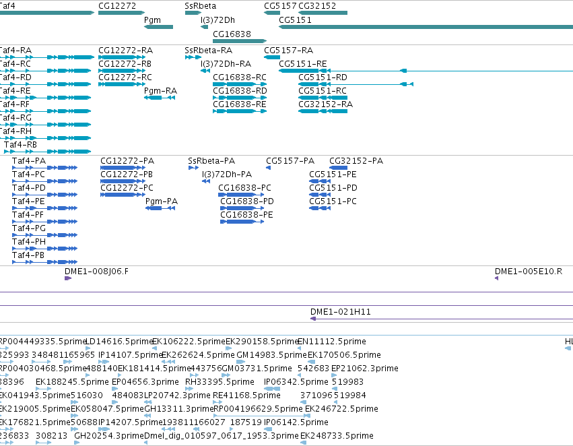Select protein CG16838-PE

pyautogui.click(x=242, y=222)
